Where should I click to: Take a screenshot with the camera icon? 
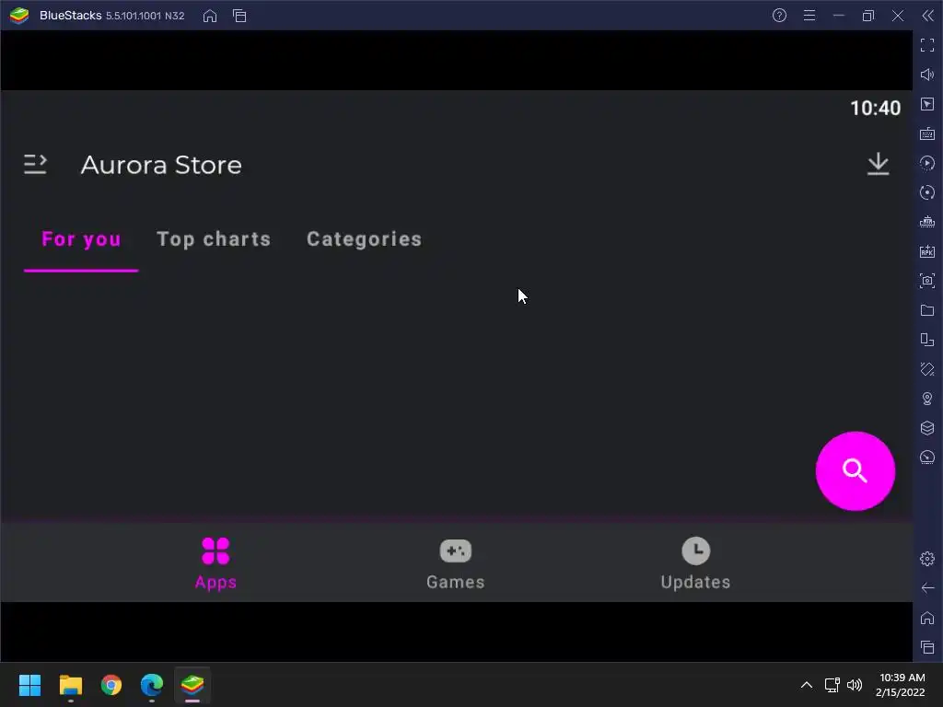(927, 281)
